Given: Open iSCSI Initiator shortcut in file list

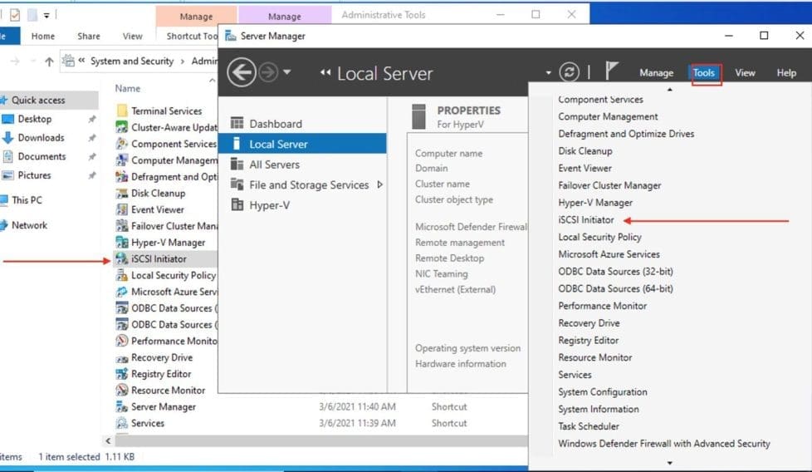Looking at the screenshot, I should pos(159,258).
